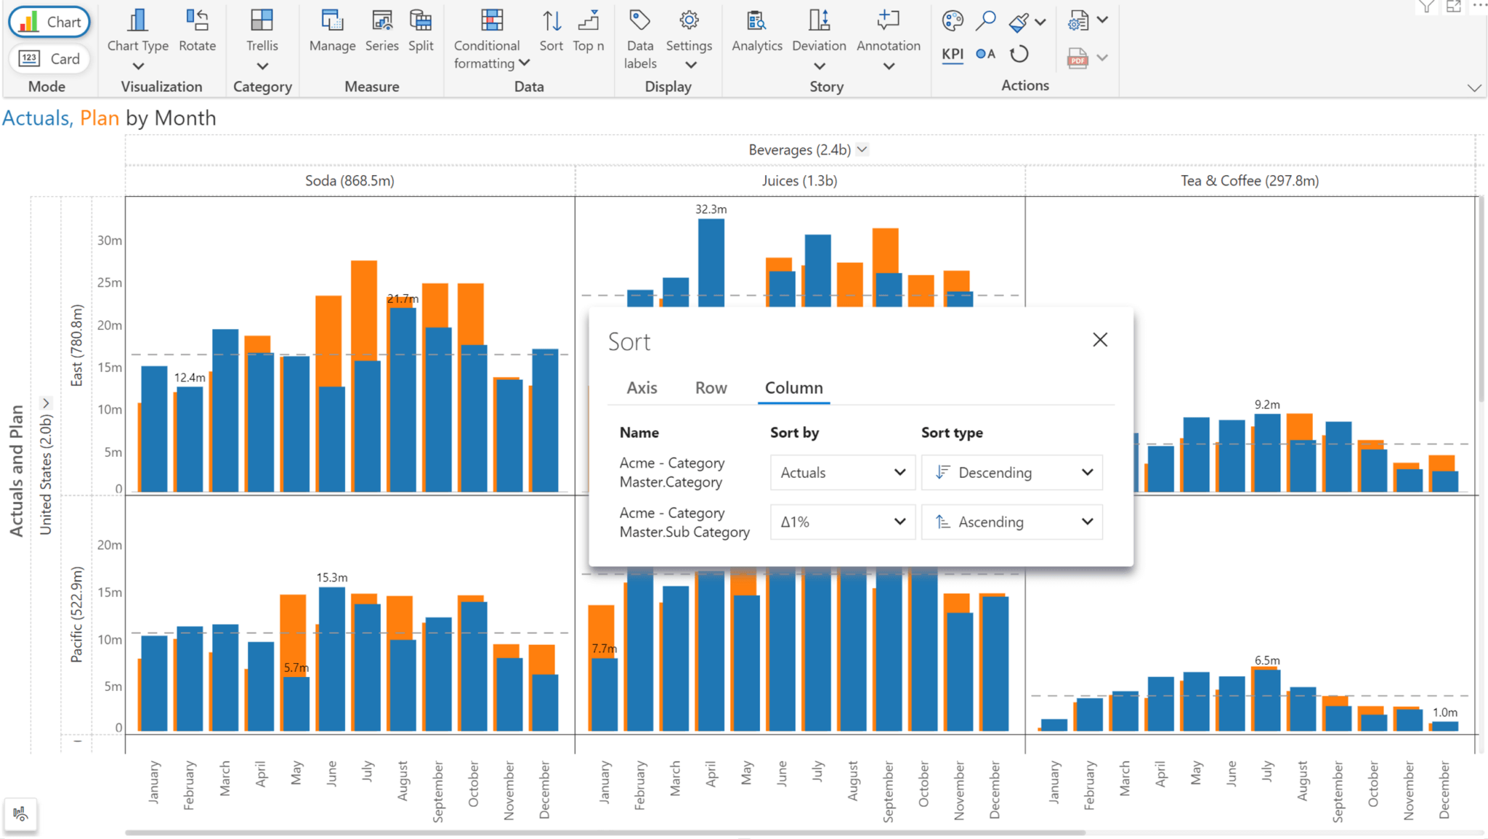Close the Sort dialog
Viewport: 1488px width, 839px height.
(1100, 339)
